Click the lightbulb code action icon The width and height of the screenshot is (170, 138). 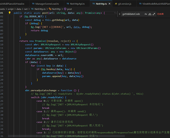click(10, 13)
